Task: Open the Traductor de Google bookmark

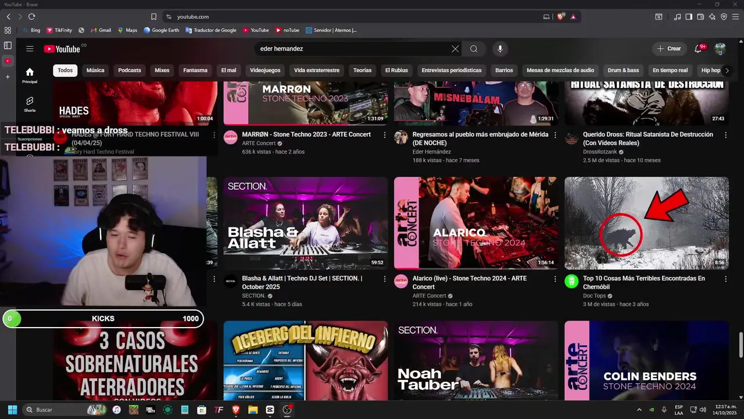Action: [x=211, y=30]
